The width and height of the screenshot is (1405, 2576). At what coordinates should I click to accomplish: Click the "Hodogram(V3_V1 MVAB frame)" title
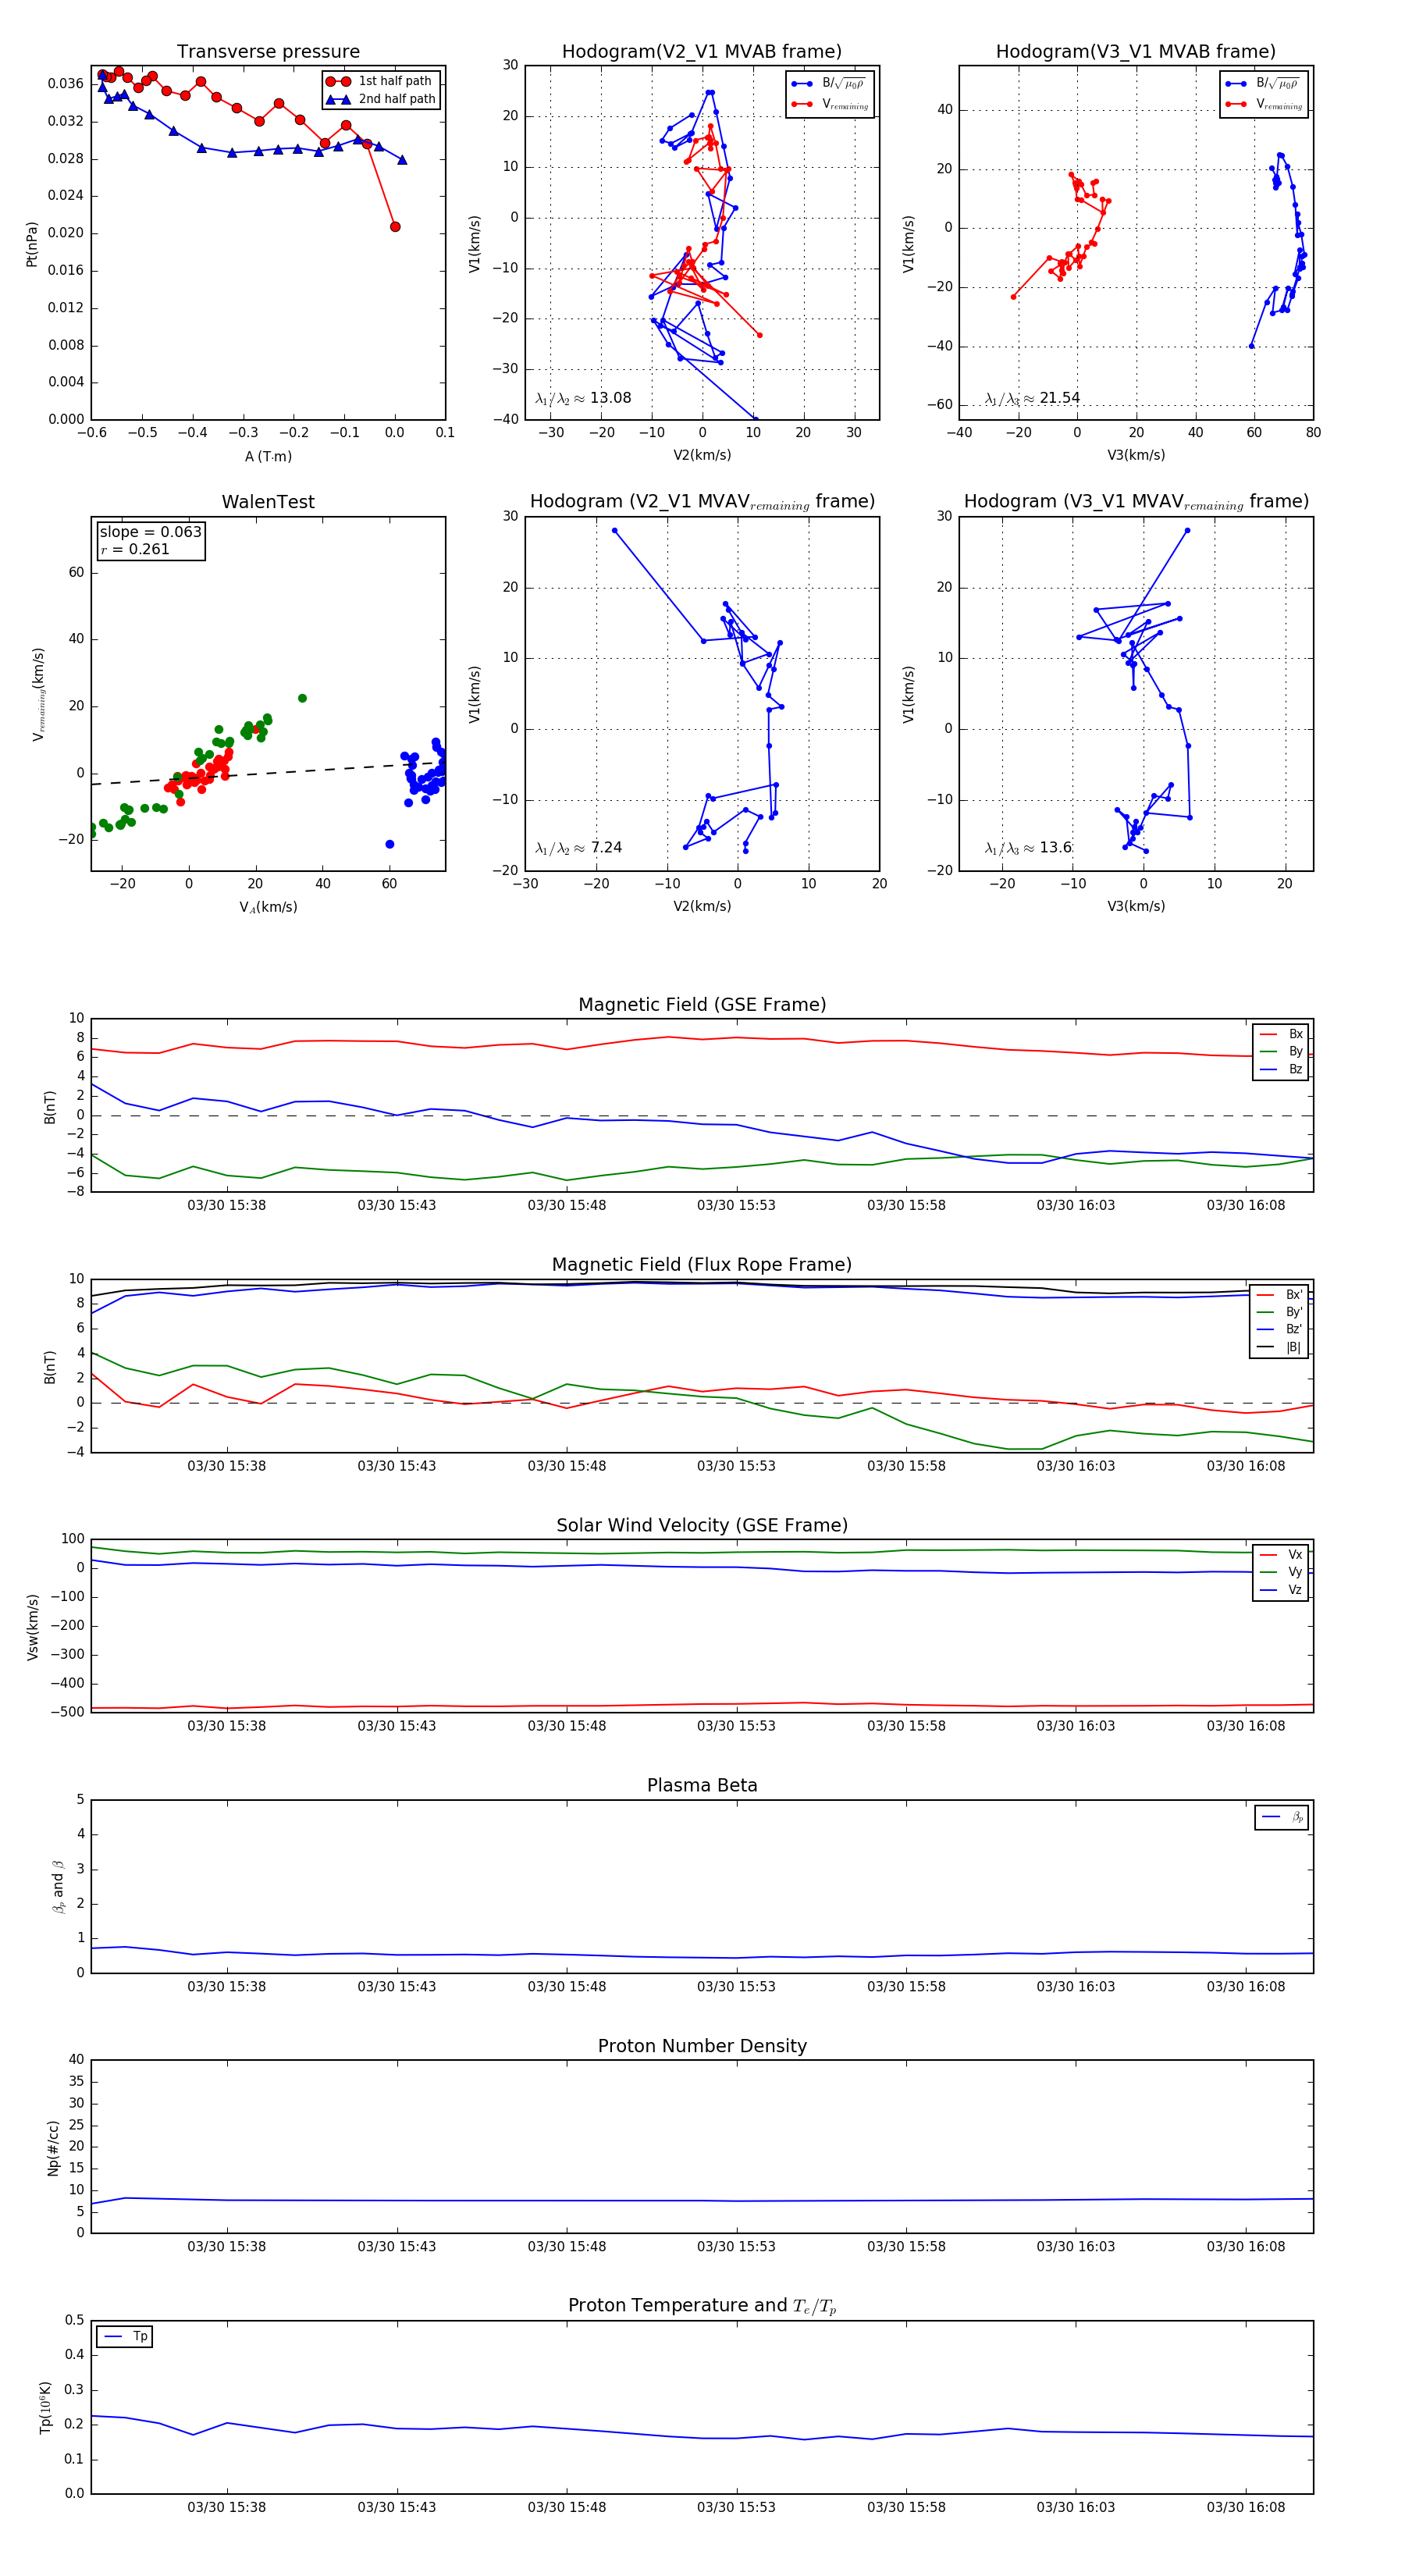pos(1136,52)
